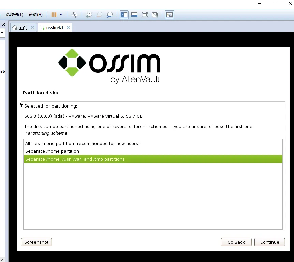Viewport: 294px width, 262px height.
Task: Open the 选项卡(T) menu
Action: click(x=14, y=15)
